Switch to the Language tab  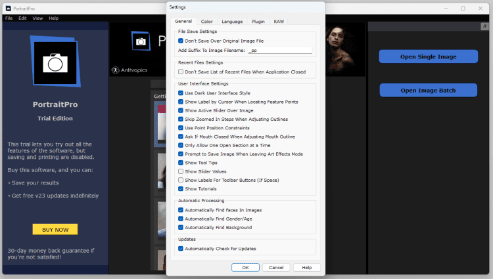232,22
